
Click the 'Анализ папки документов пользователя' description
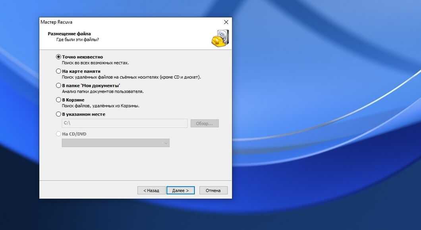(102, 91)
